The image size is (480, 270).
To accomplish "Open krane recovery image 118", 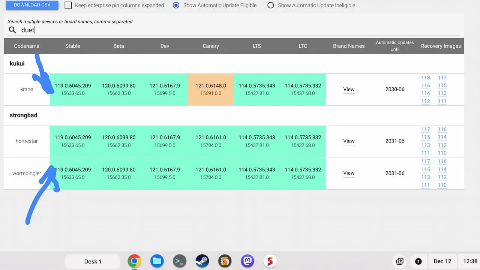I will pos(425,78).
